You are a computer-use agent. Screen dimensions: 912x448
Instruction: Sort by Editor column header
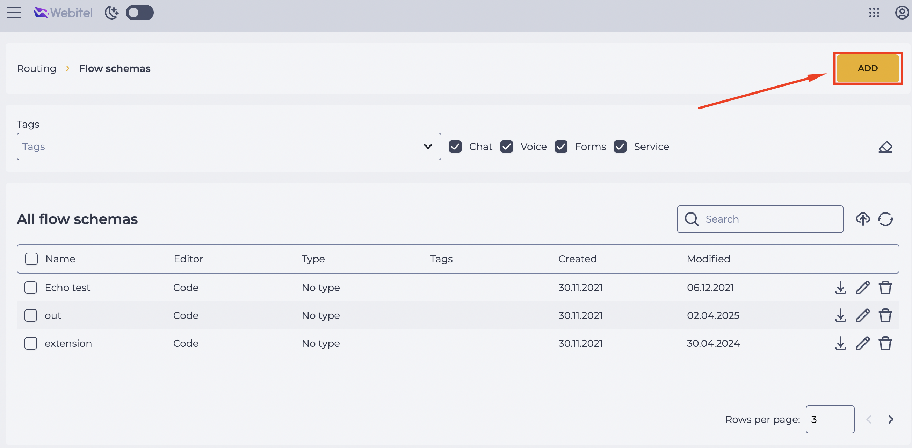click(x=188, y=259)
